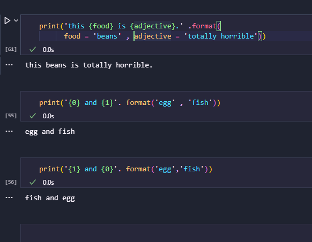
Task: Click '0.0s' execution time of cell 55
Action: coord(48,116)
